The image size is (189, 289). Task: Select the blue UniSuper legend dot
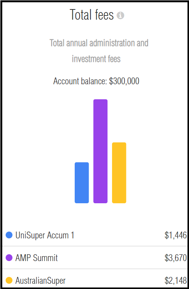[x=9, y=235]
